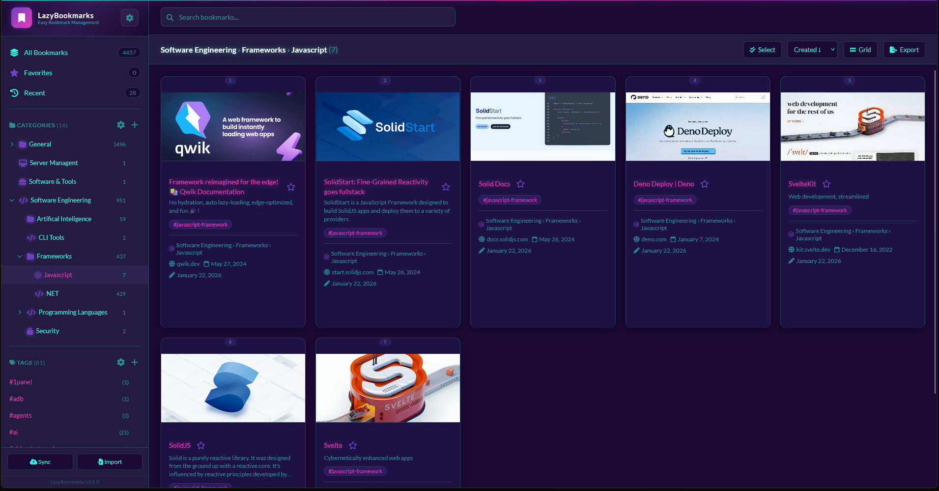Toggle favorite star on Deno Deploy
Screen dimensions: 939x491
click(704, 184)
